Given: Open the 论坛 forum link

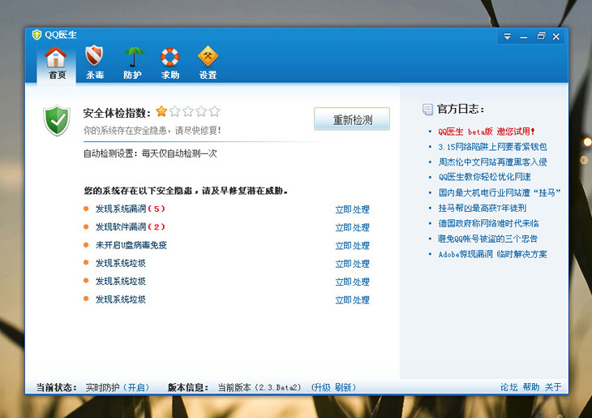Looking at the screenshot, I should tap(508, 387).
